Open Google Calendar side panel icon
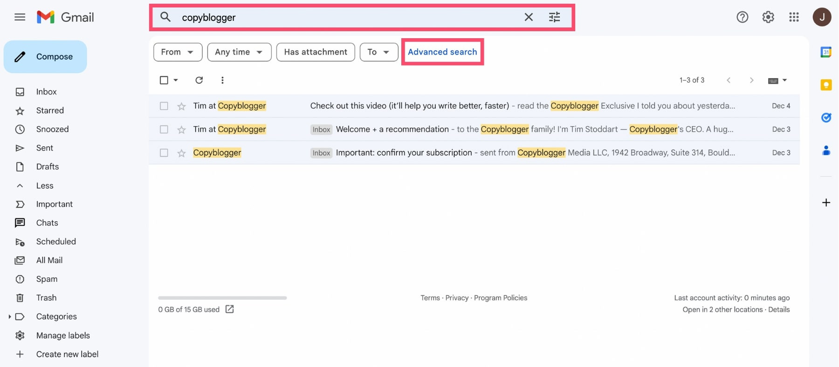The height and width of the screenshot is (367, 839). click(826, 52)
